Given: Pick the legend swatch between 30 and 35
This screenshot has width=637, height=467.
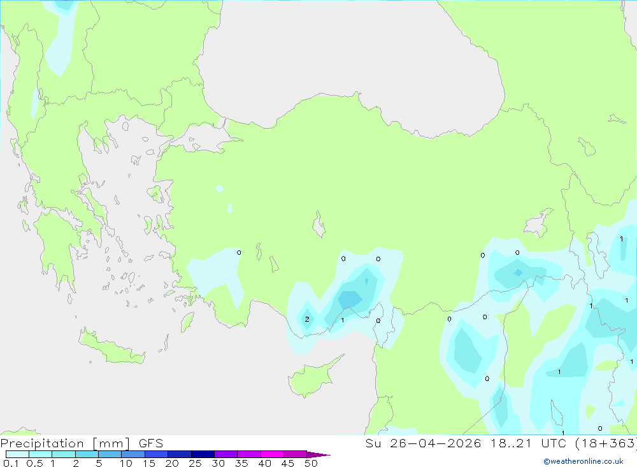Looking at the screenshot, I should (226, 454).
